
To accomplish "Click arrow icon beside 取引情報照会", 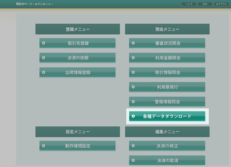I will tap(133, 72).
